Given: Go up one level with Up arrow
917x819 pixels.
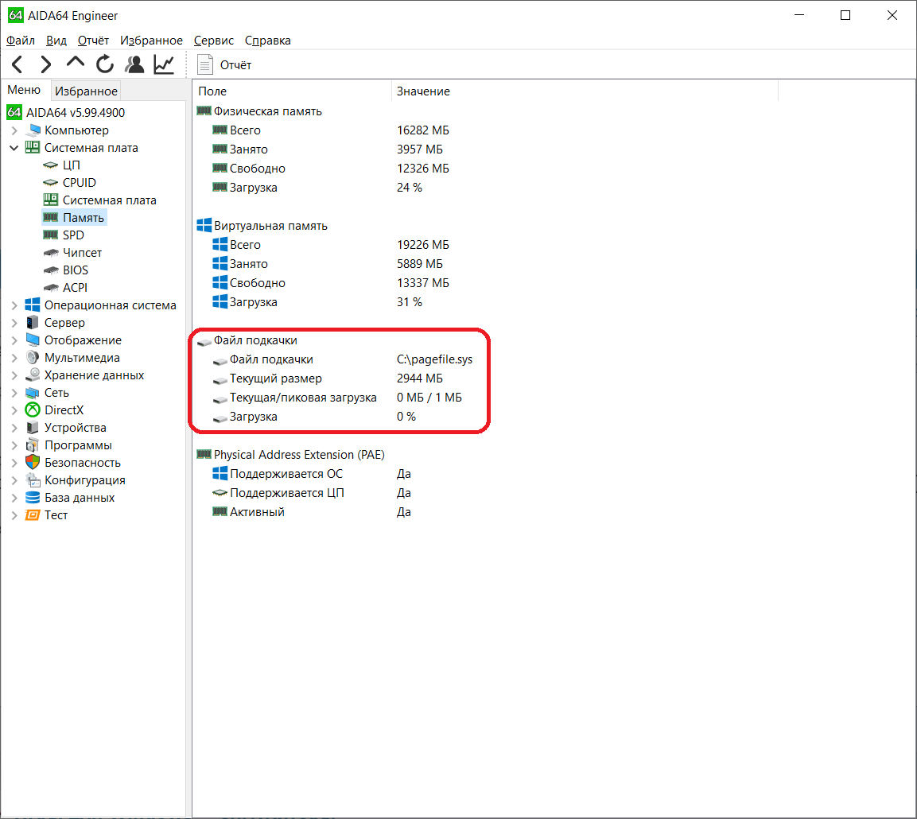Looking at the screenshot, I should tap(75, 64).
